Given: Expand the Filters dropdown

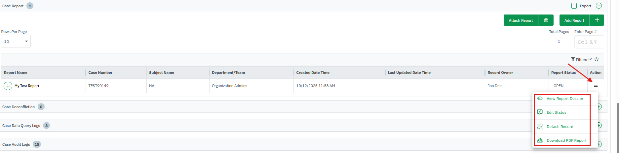Looking at the screenshot, I should 581,59.
